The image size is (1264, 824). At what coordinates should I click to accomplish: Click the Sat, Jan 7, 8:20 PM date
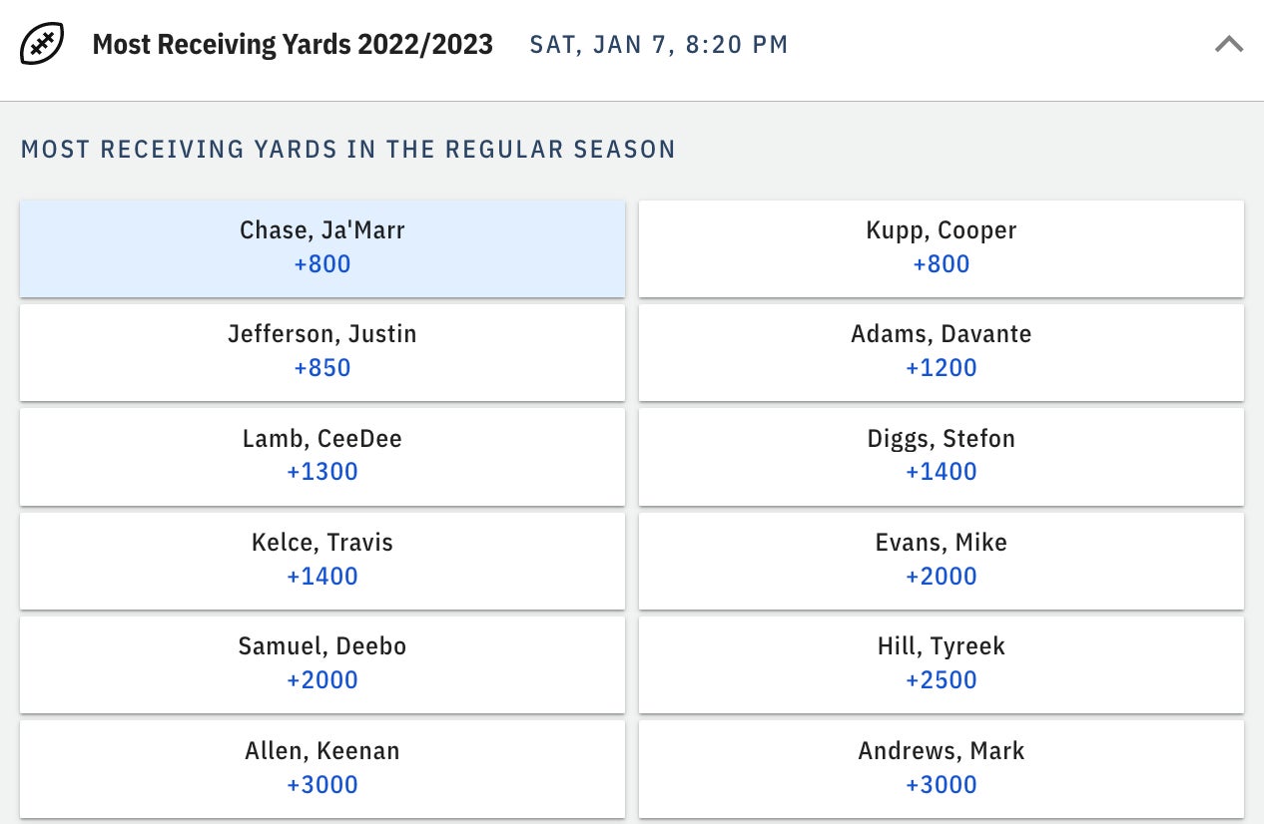(659, 45)
